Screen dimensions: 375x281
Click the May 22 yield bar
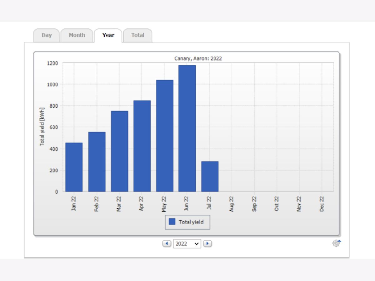[165, 136]
